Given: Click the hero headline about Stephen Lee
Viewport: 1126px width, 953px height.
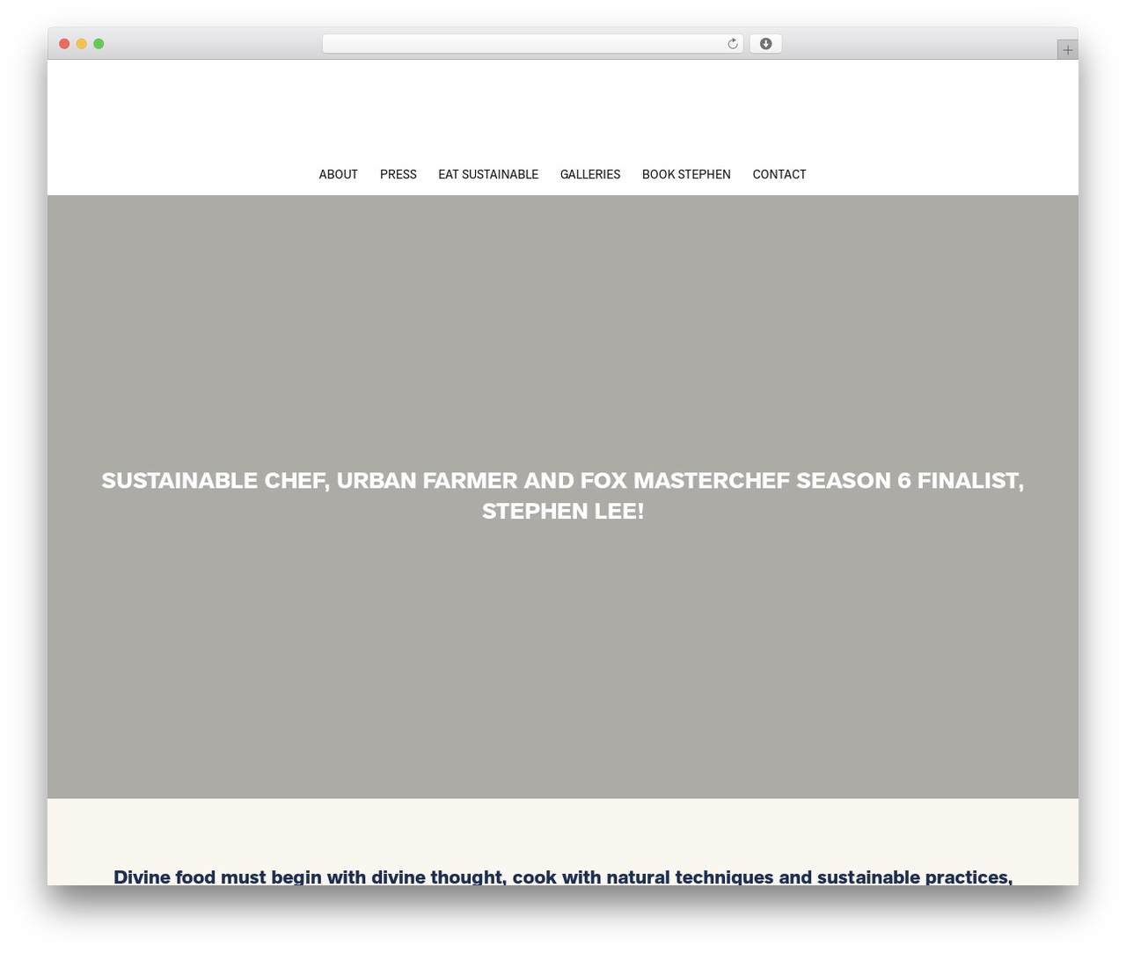Looking at the screenshot, I should [563, 495].
